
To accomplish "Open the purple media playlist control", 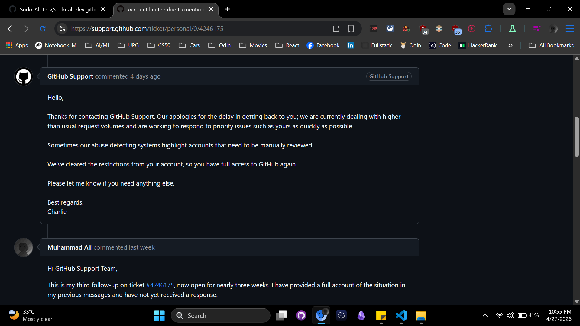I will point(537,29).
